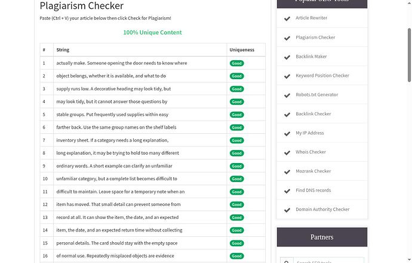Click the search magnifier icon under Partners
The width and height of the screenshot is (412, 263).
(x=287, y=261)
